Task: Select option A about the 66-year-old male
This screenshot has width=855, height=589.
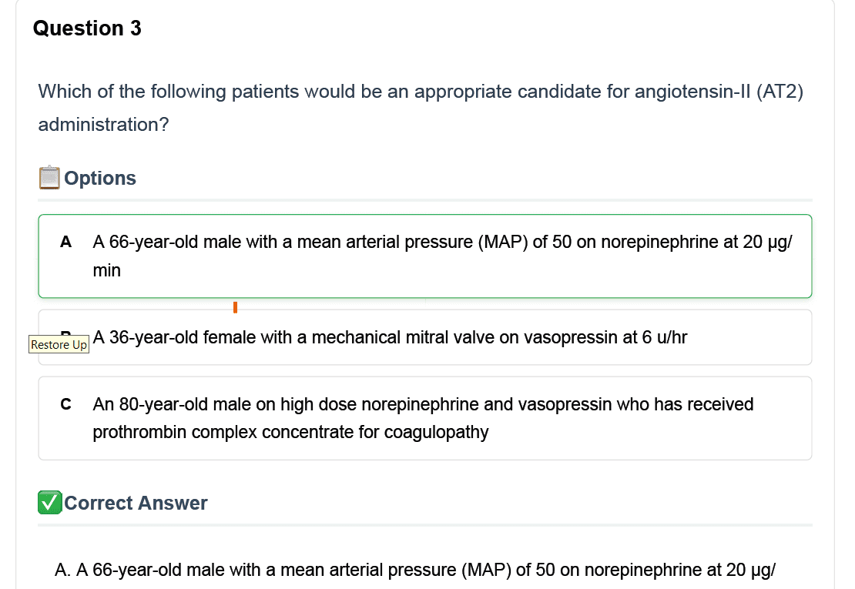Action: 424,256
